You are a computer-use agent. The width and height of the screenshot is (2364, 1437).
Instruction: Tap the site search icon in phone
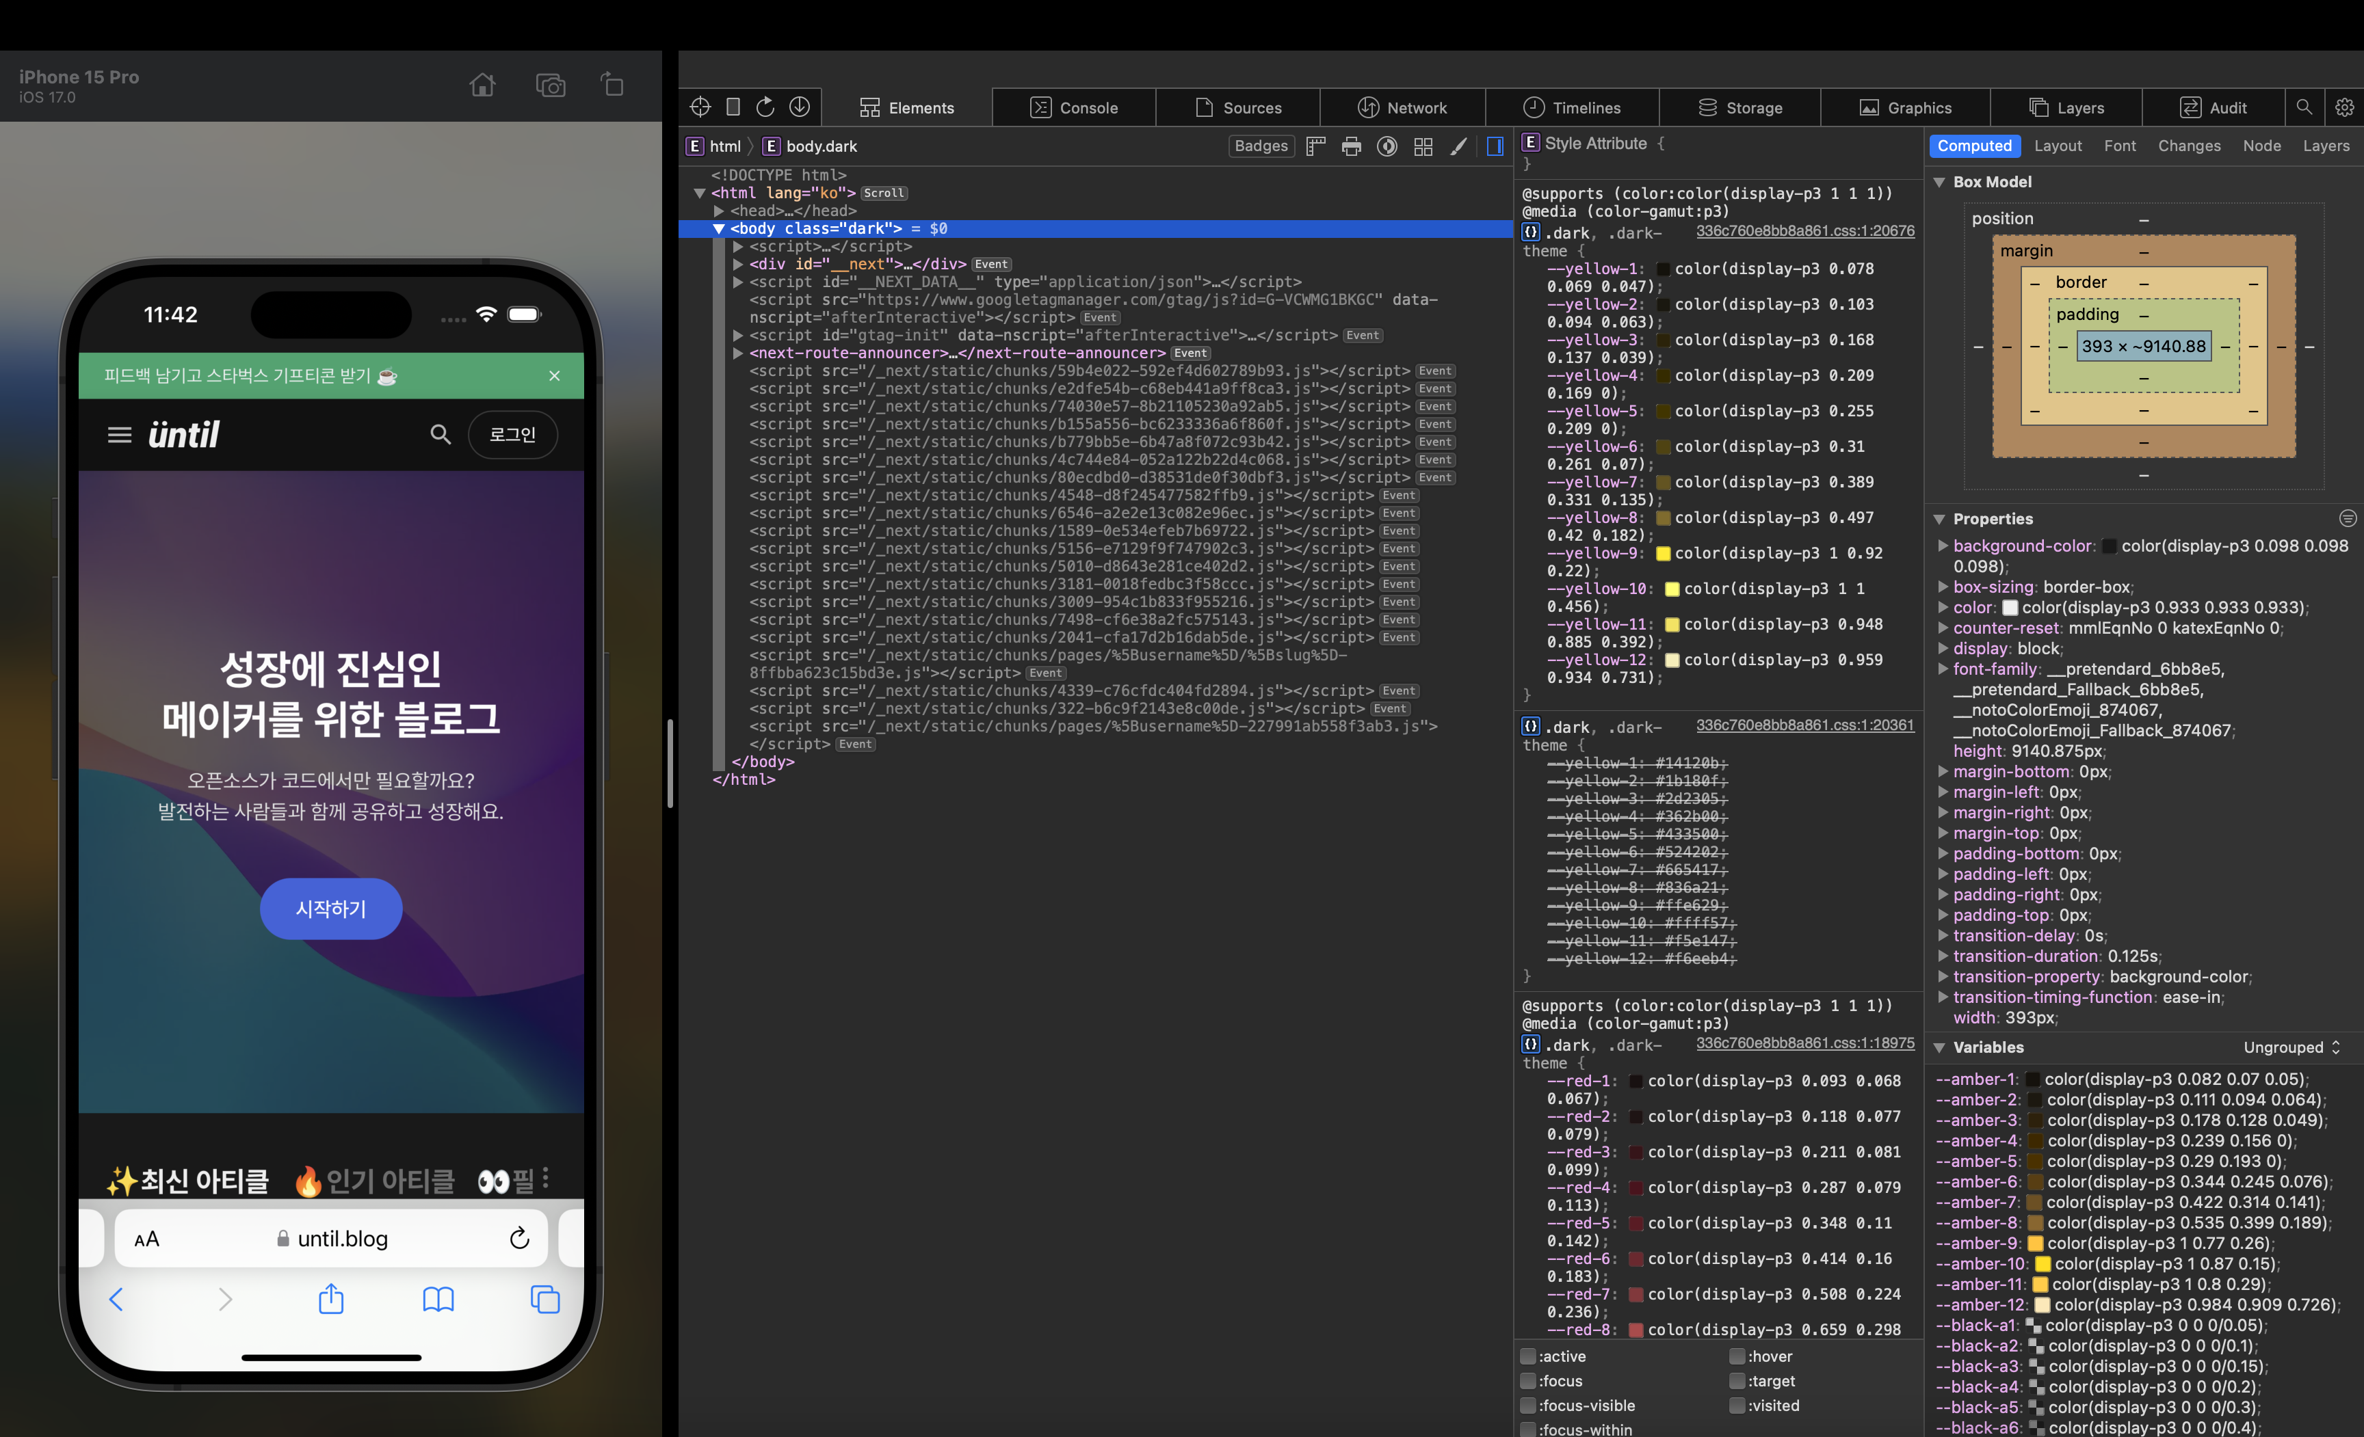point(441,434)
